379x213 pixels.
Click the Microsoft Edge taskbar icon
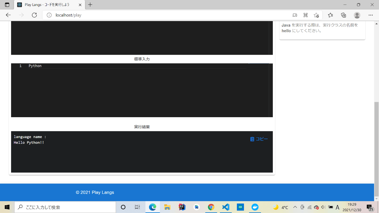pyautogui.click(x=152, y=207)
